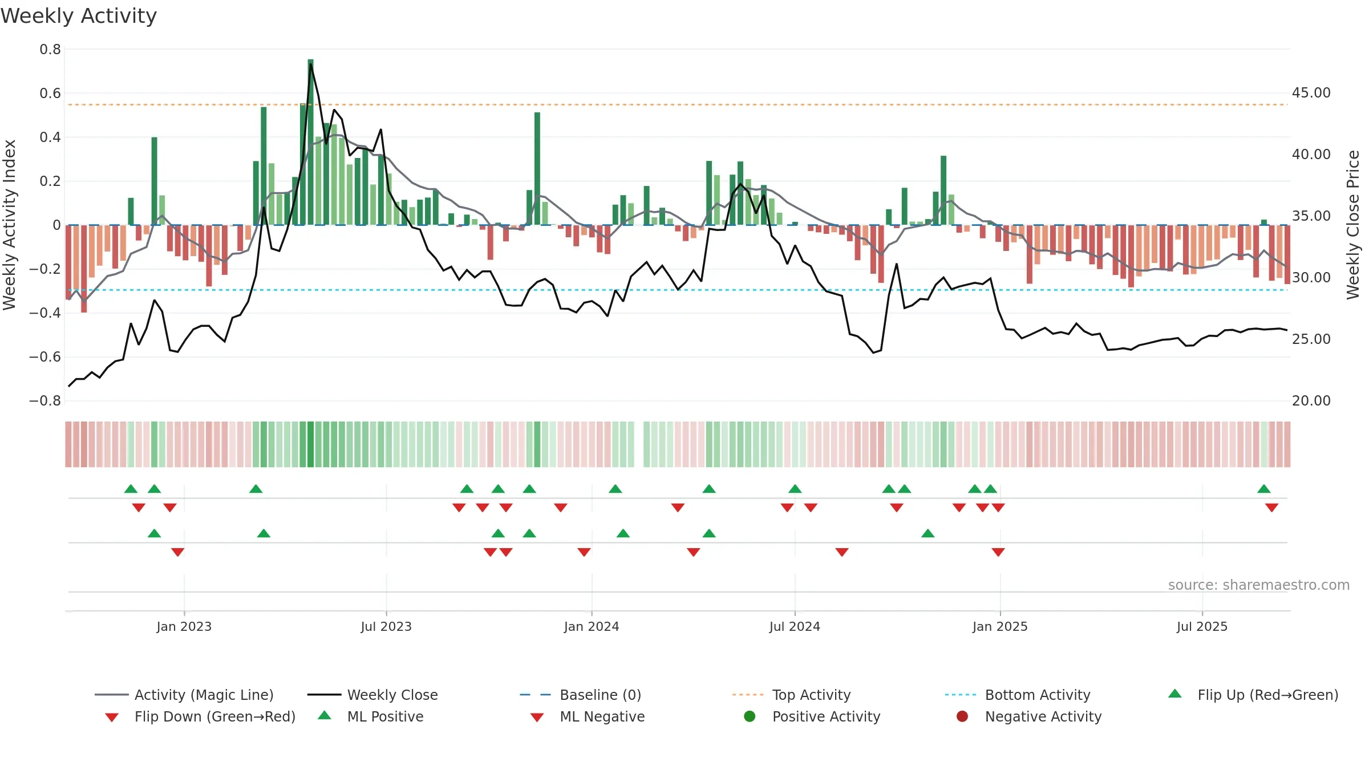1369x770 pixels.
Task: Click the latest Flip Up marker near Jul 2025
Action: click(x=1264, y=489)
